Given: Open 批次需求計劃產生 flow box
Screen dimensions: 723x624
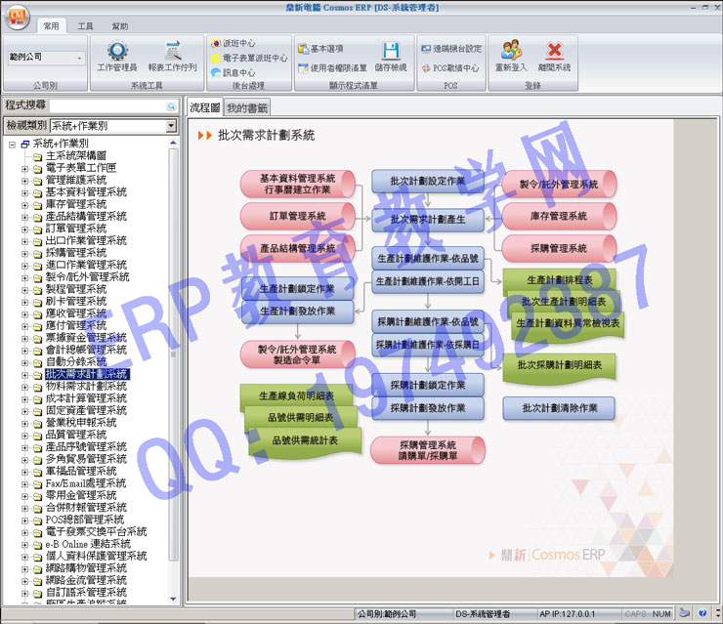Looking at the screenshot, I should tap(428, 220).
